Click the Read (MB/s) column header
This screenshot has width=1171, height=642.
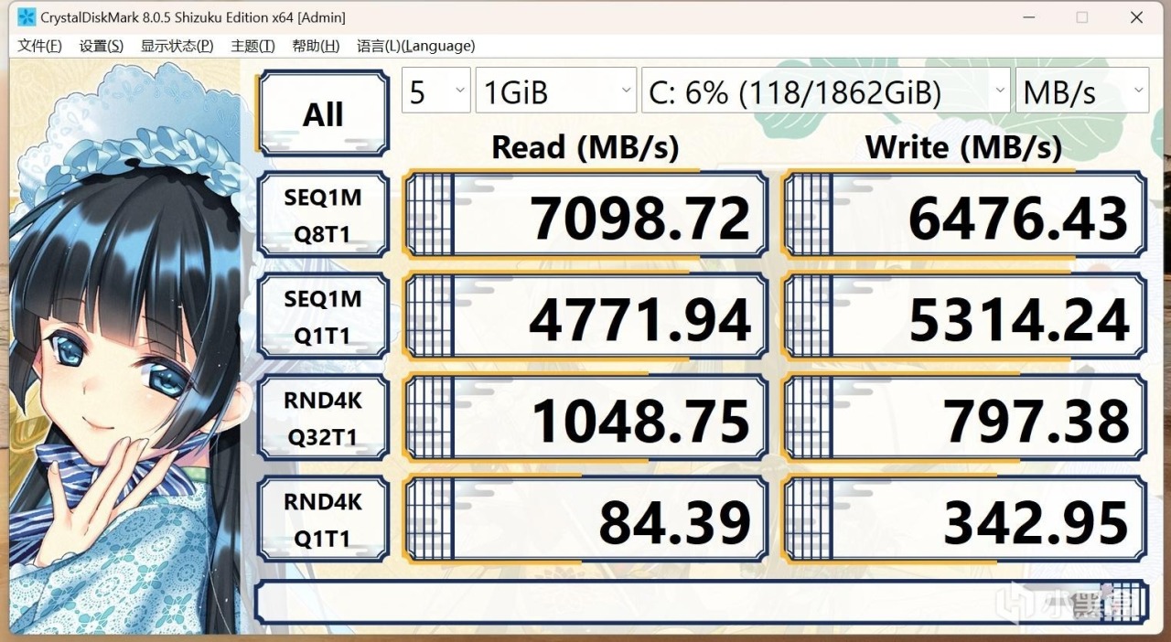[585, 146]
